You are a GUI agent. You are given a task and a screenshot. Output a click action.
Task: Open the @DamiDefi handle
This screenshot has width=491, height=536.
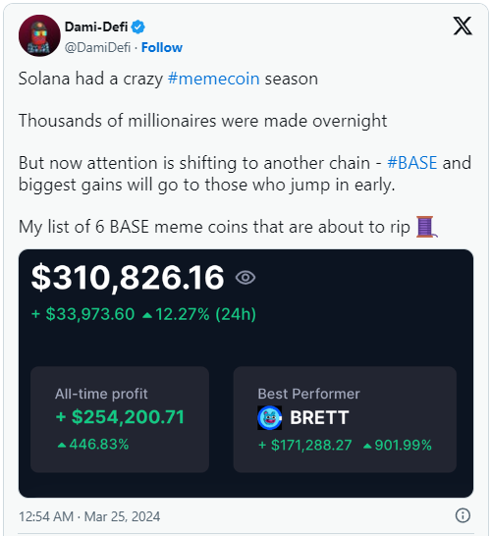coord(97,47)
